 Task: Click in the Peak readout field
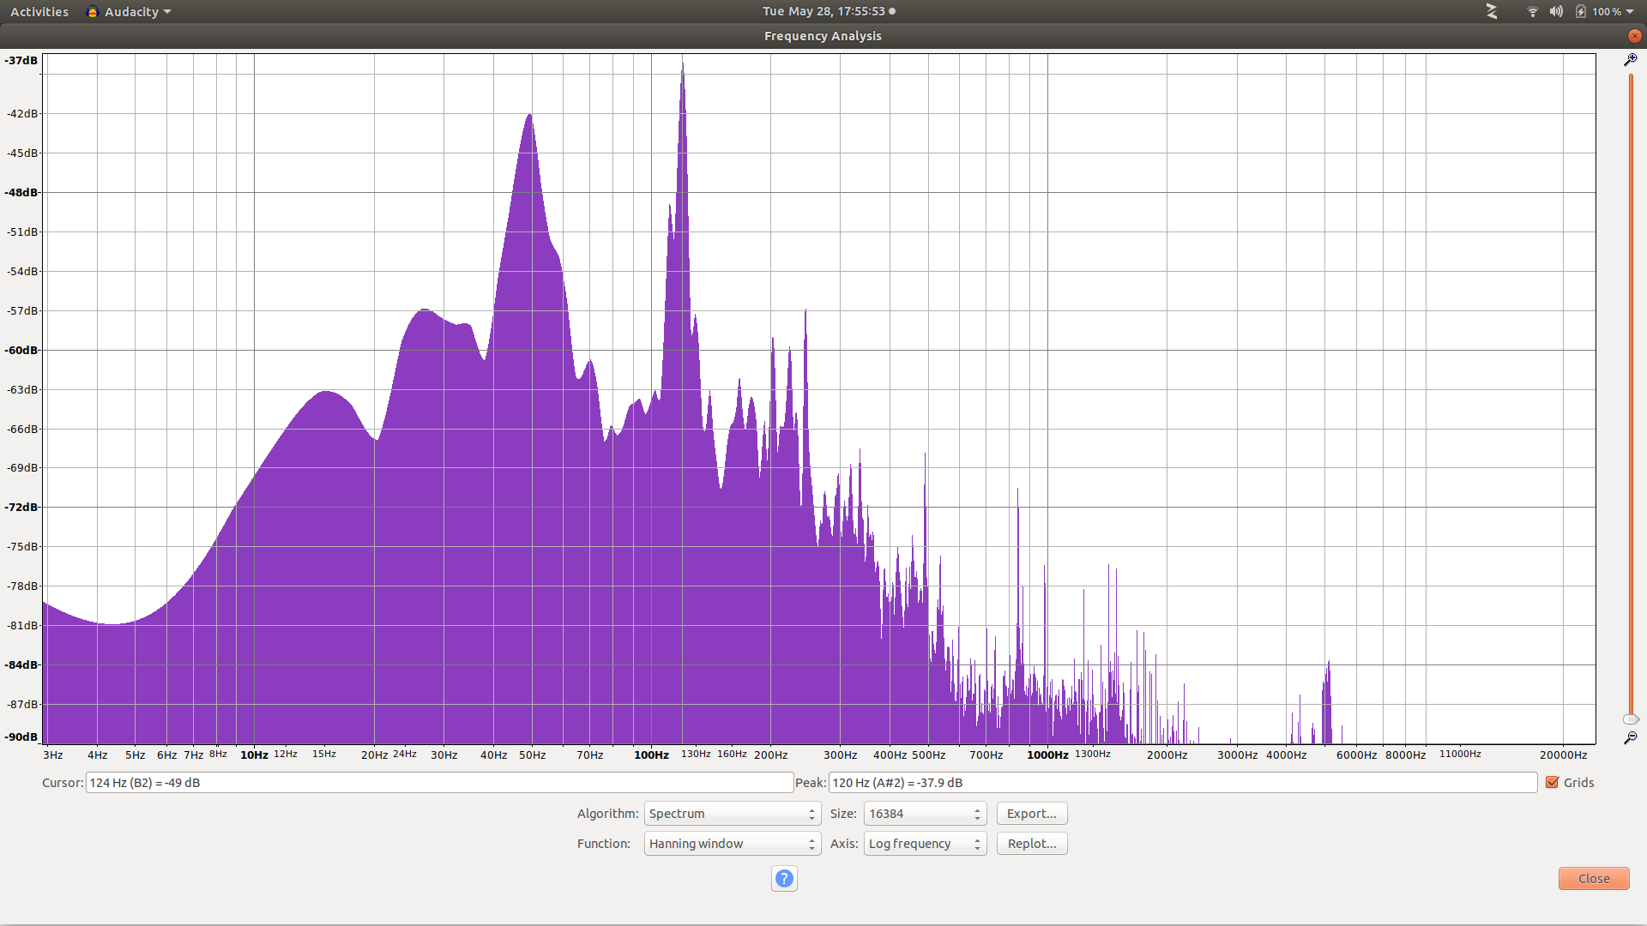pyautogui.click(x=1183, y=783)
